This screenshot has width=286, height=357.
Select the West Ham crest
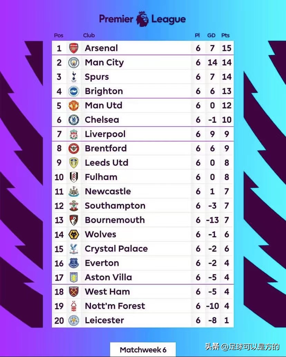pyautogui.click(x=74, y=292)
